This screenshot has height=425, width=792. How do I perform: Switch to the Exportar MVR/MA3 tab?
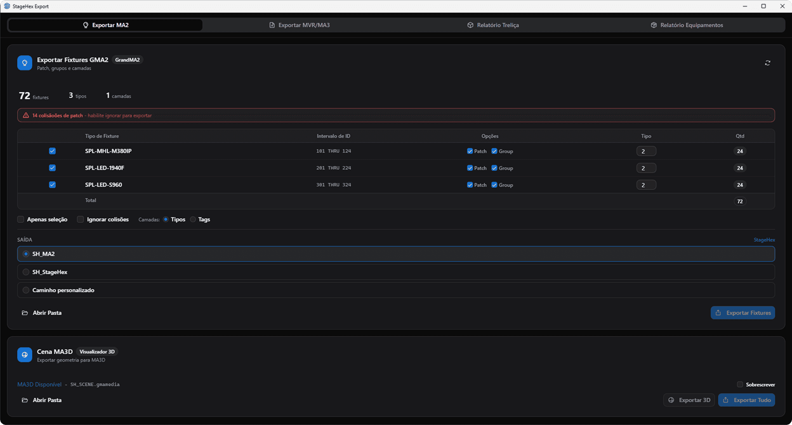300,25
